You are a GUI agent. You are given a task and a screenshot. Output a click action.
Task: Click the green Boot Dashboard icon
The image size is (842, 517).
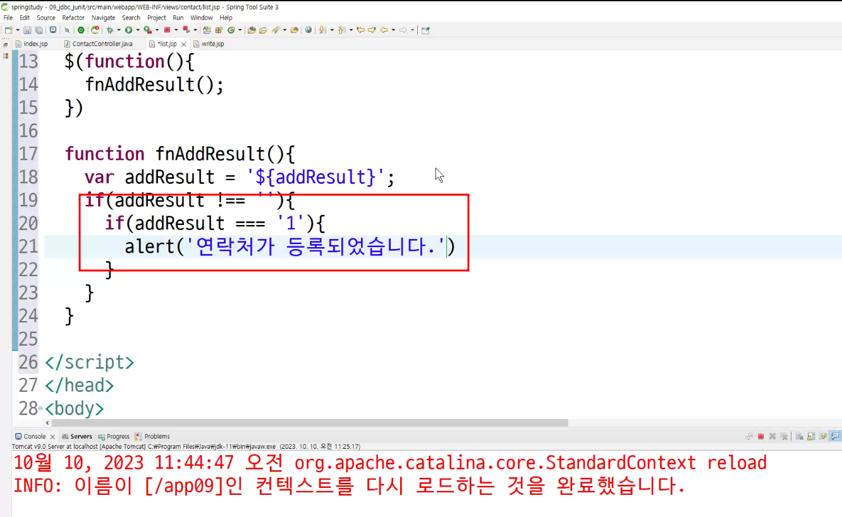(81, 30)
